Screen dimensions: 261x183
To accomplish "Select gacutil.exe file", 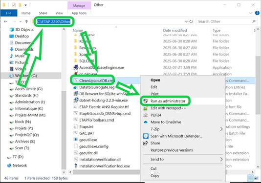I will [x=88, y=140].
